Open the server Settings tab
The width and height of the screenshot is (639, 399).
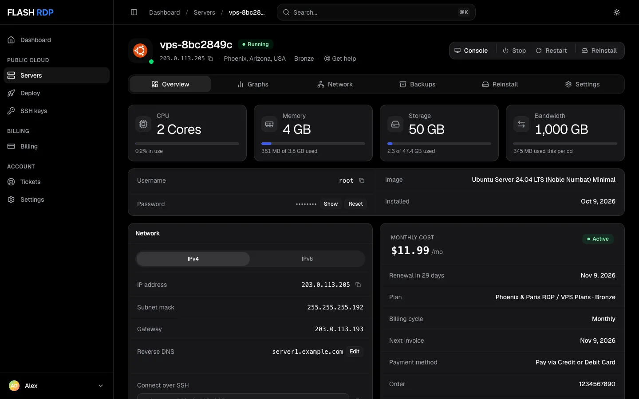coord(582,84)
